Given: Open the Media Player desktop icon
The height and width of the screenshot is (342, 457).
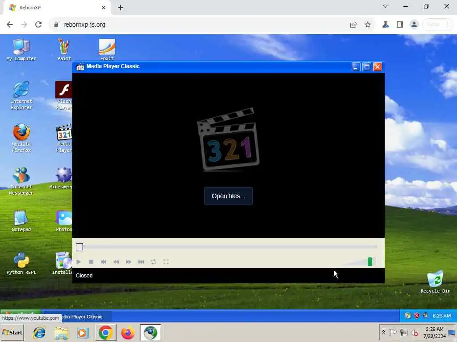Looking at the screenshot, I should pos(64,138).
